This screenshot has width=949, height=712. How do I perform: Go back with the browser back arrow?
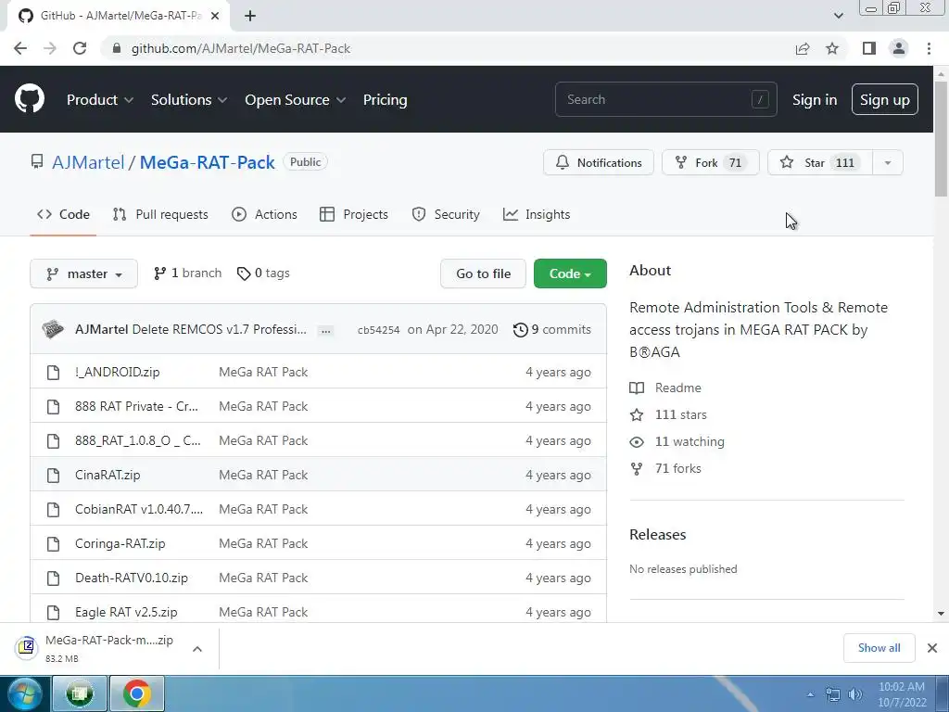click(x=20, y=48)
